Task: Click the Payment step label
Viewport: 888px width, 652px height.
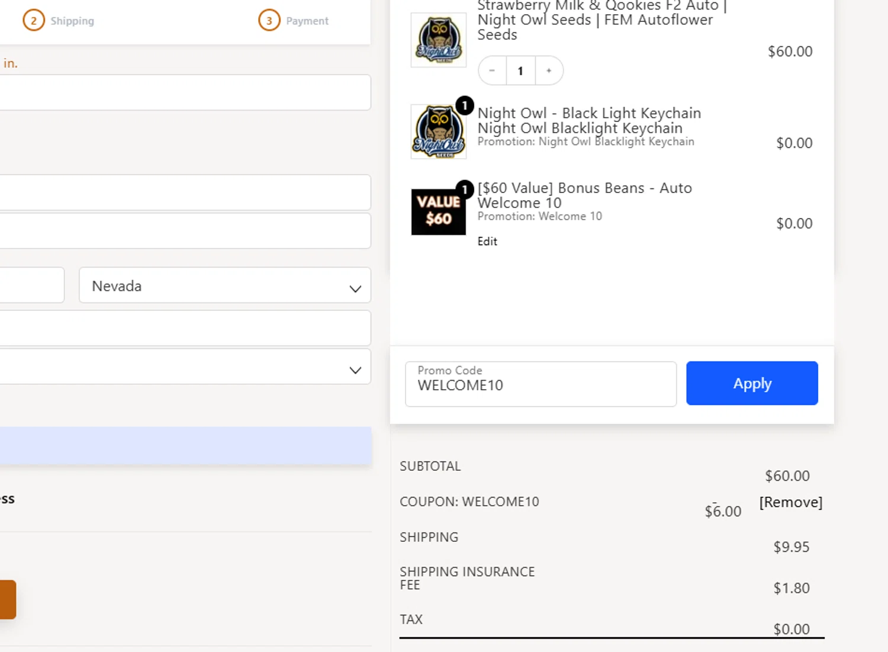Action: tap(307, 21)
